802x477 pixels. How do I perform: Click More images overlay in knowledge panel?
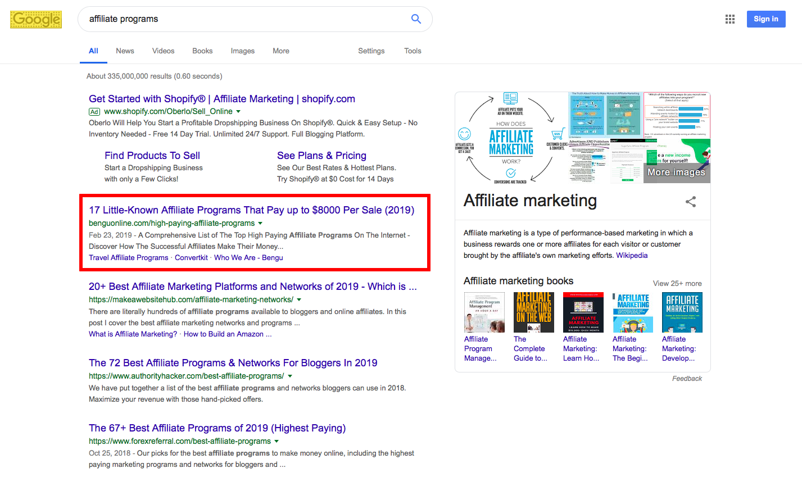676,172
